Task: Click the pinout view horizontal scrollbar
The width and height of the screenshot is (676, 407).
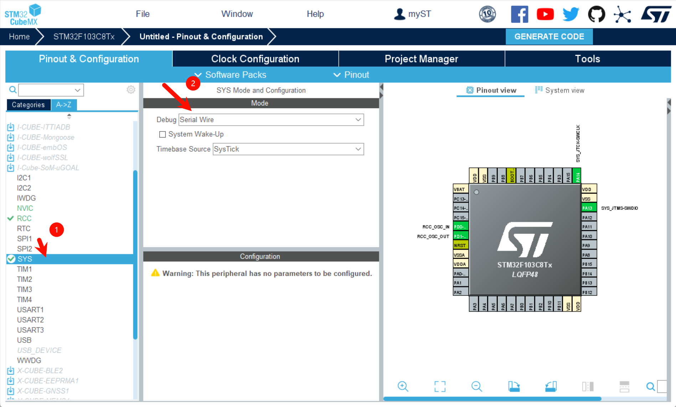Action: pyautogui.click(x=492, y=399)
